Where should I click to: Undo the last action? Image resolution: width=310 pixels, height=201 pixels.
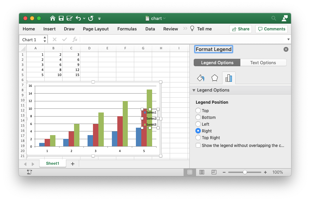pyautogui.click(x=78, y=18)
